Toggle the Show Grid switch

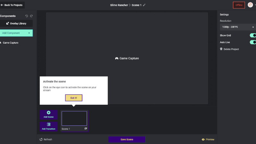253,36
